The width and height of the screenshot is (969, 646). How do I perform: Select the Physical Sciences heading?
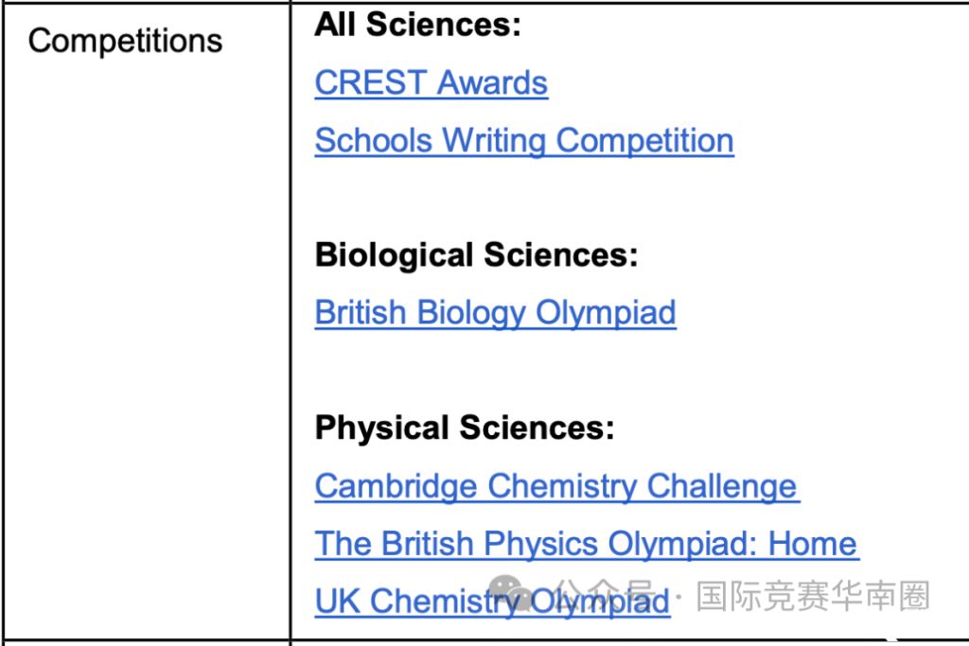click(x=465, y=428)
